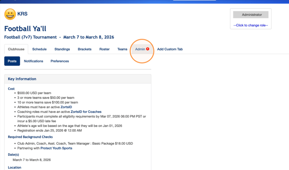289x170 pixels.
Task: Switch to the Schedule tab
Action: 39,49
